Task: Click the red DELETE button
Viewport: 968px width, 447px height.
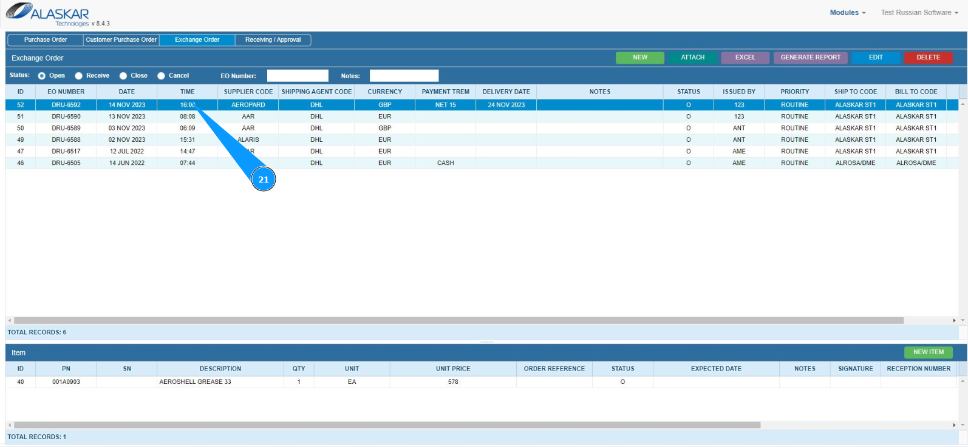Action: pos(927,58)
